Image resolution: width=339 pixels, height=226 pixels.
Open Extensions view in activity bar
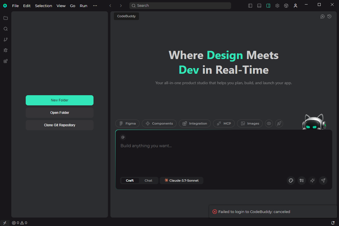point(5,61)
